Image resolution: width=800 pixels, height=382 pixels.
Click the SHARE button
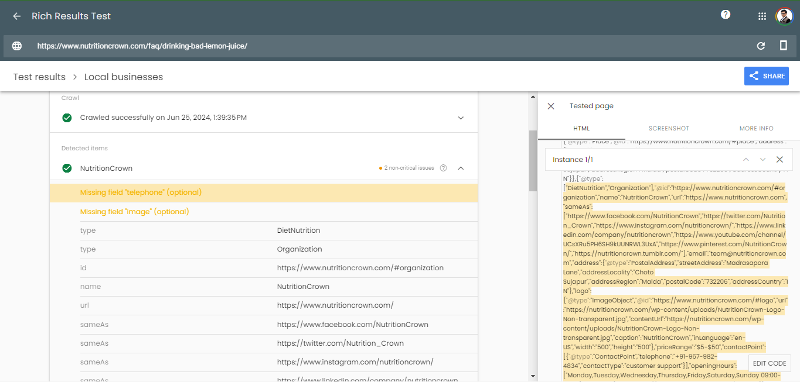[767, 76]
